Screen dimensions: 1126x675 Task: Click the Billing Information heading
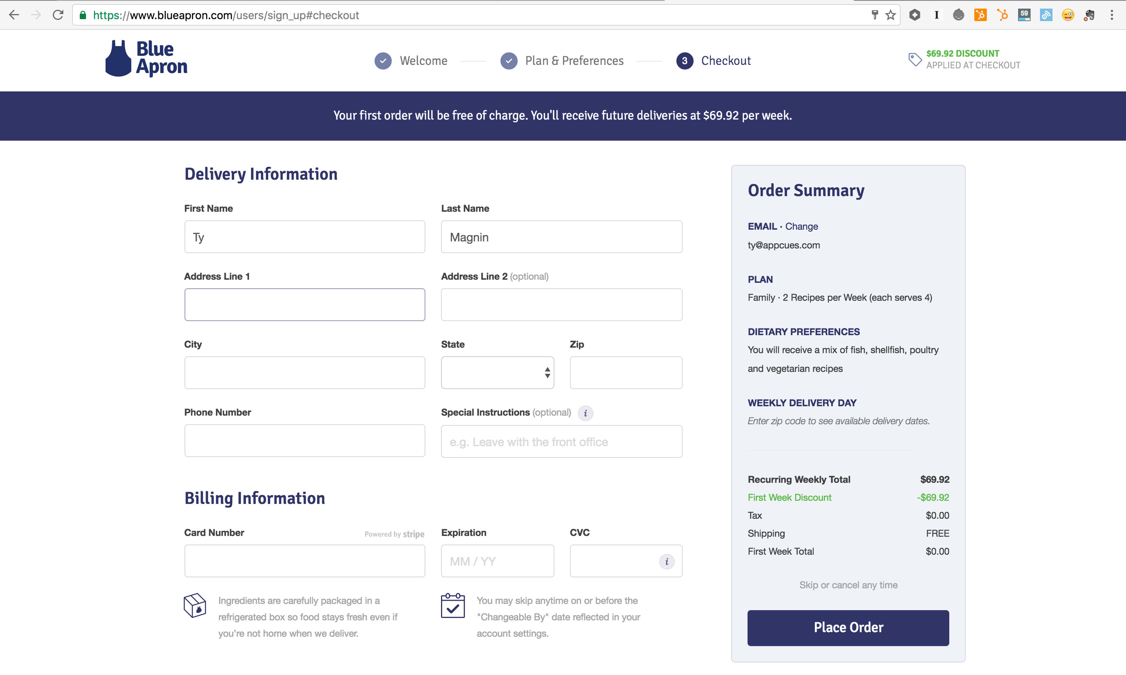point(255,498)
